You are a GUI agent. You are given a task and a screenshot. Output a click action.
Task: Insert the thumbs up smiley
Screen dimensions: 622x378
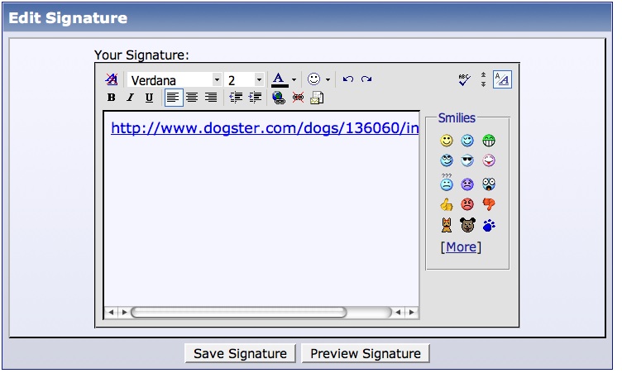[x=447, y=204]
